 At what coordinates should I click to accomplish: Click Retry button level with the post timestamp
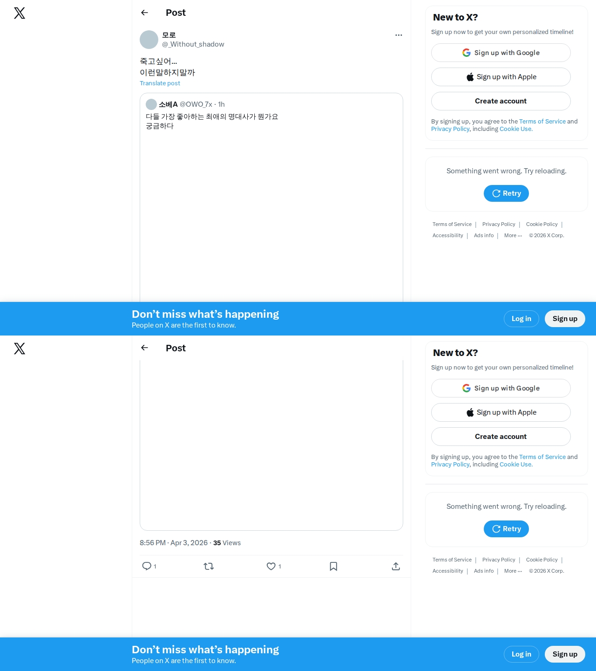(x=506, y=529)
